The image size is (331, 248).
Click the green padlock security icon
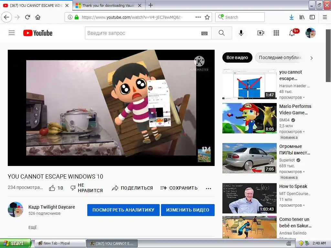[x=76, y=17]
